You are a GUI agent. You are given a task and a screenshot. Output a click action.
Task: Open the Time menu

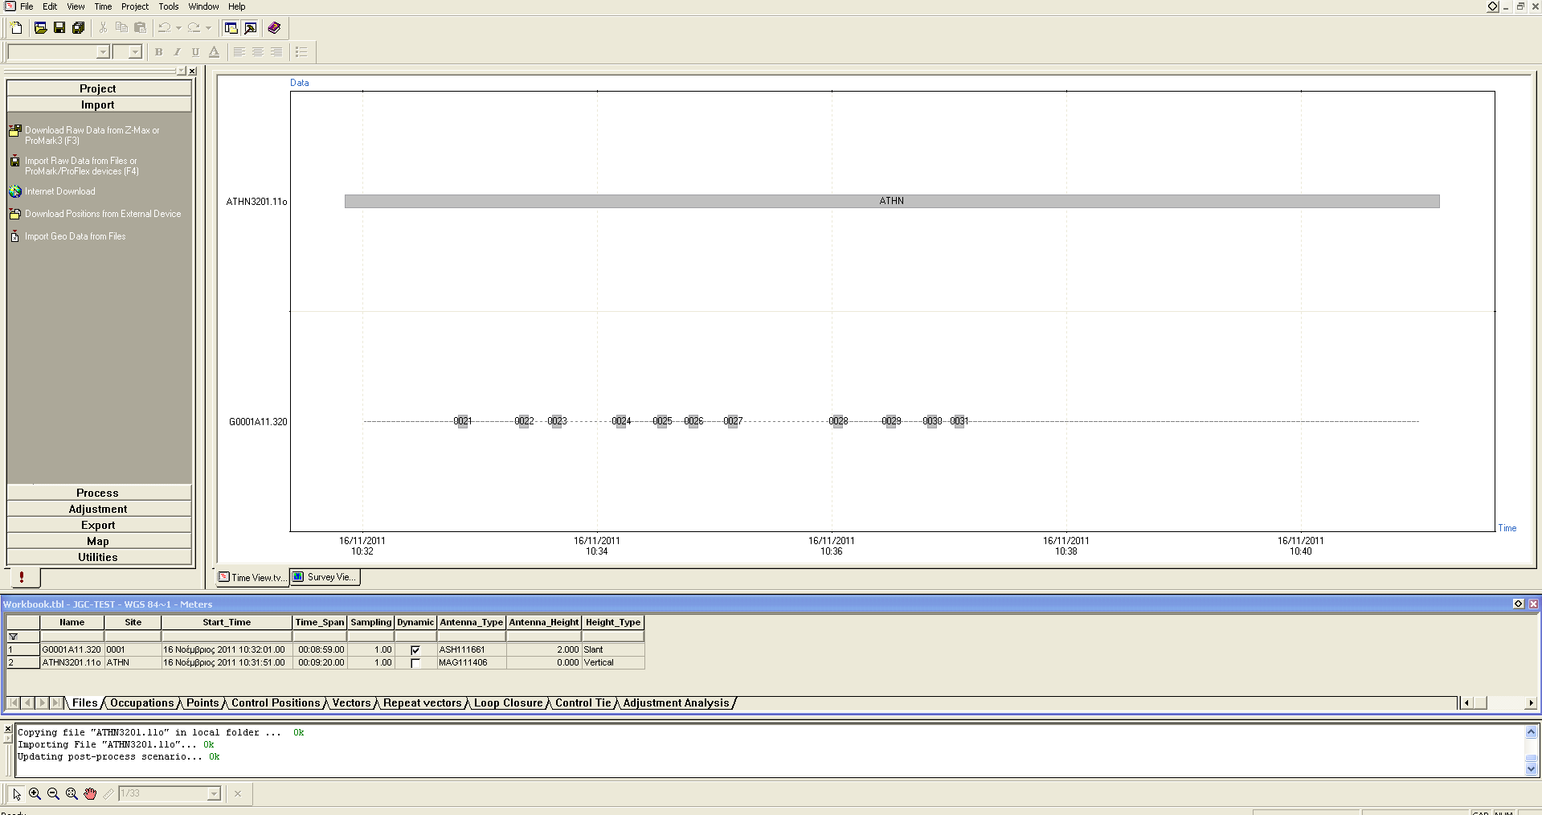pyautogui.click(x=103, y=6)
